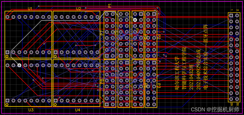
Task: Select the U1 designator label
Action: 30,9
